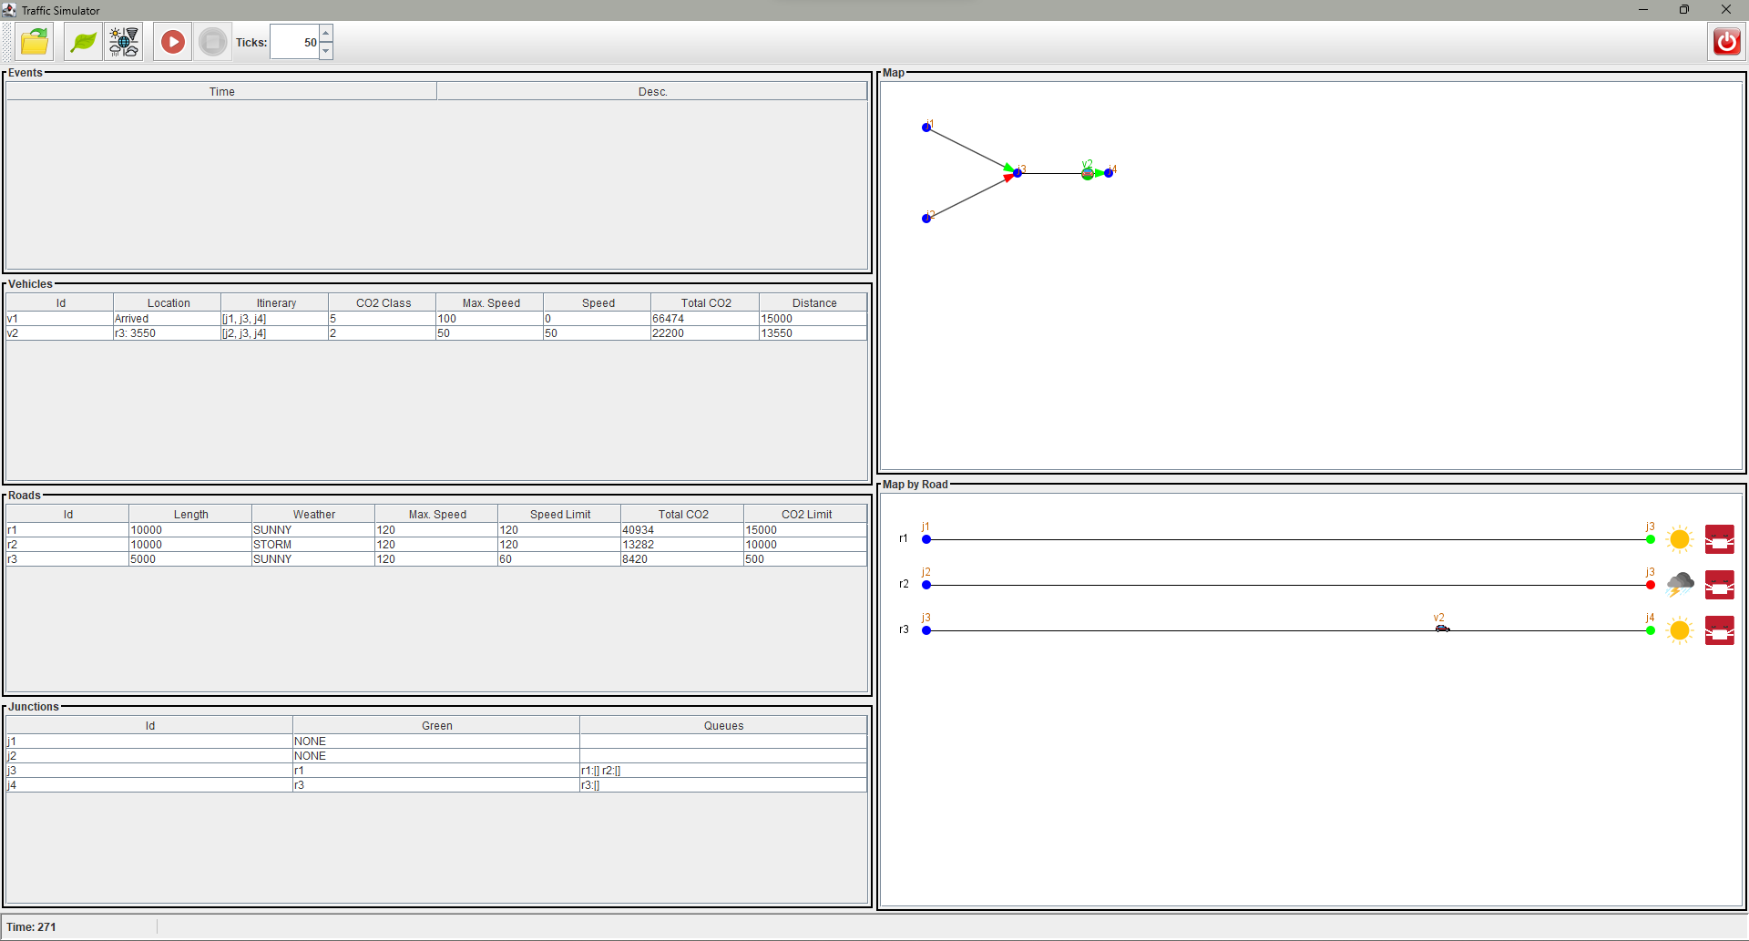
Task: Click the '[j1, j3, j4]' itinerary cell
Action: (x=274, y=319)
